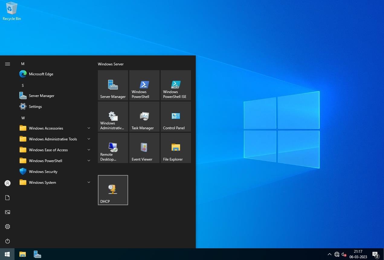Screen dimensions: 384x260
Task: Open the Server Manager tile
Action: (113, 85)
